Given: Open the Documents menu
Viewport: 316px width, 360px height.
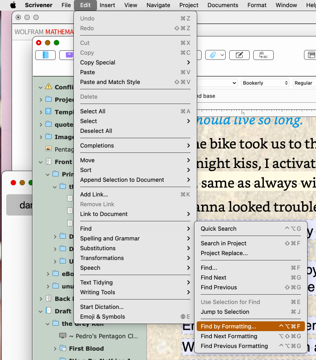Looking at the screenshot, I should click(223, 5).
